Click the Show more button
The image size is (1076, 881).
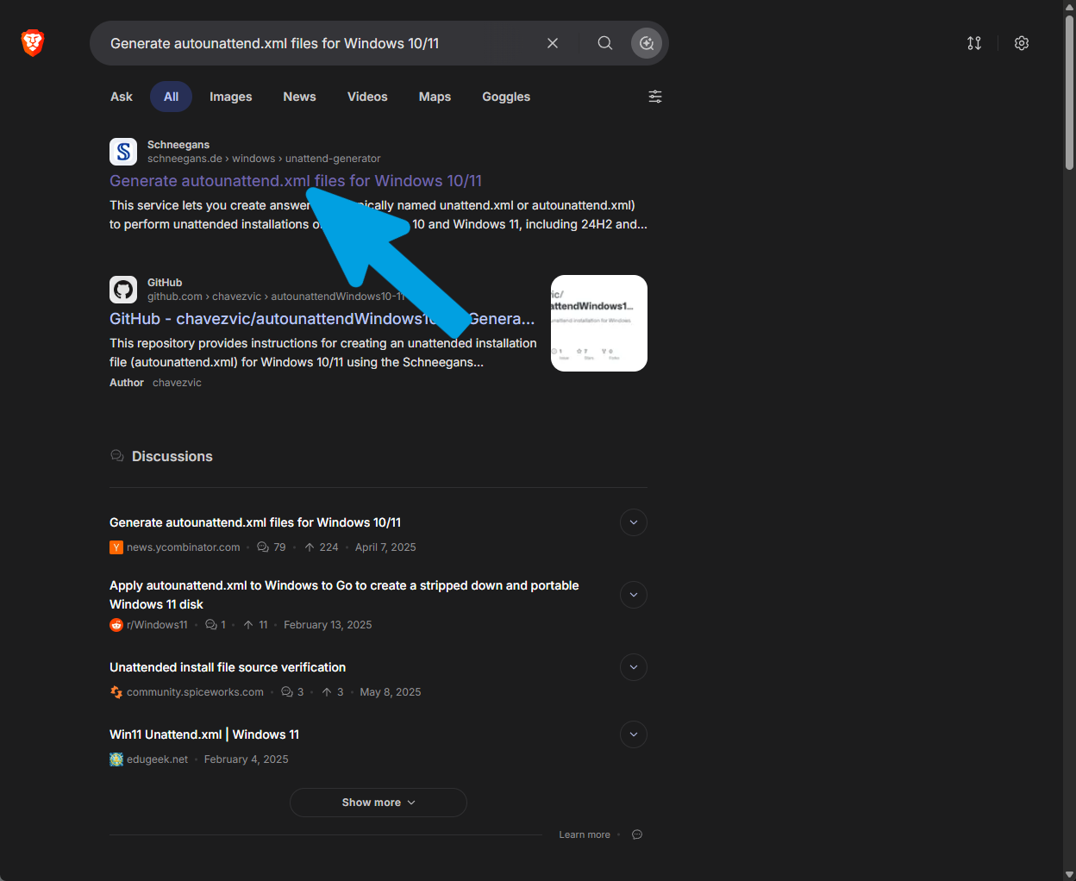378,803
